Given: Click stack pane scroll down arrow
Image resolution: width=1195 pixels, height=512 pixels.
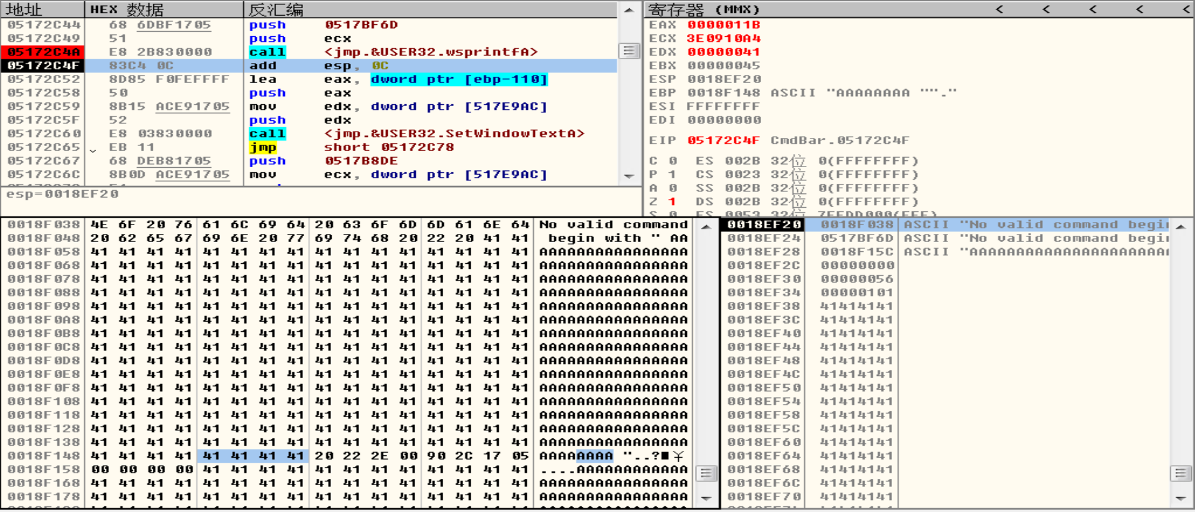Looking at the screenshot, I should coord(1180,498).
